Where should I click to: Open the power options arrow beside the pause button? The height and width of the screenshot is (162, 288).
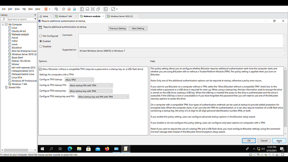coord(49,9)
